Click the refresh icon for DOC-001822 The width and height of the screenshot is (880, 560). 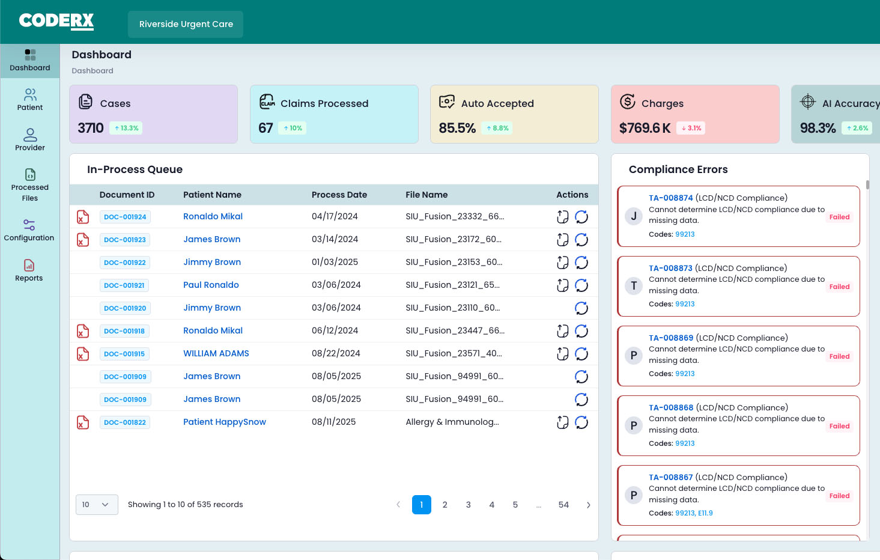tap(581, 422)
